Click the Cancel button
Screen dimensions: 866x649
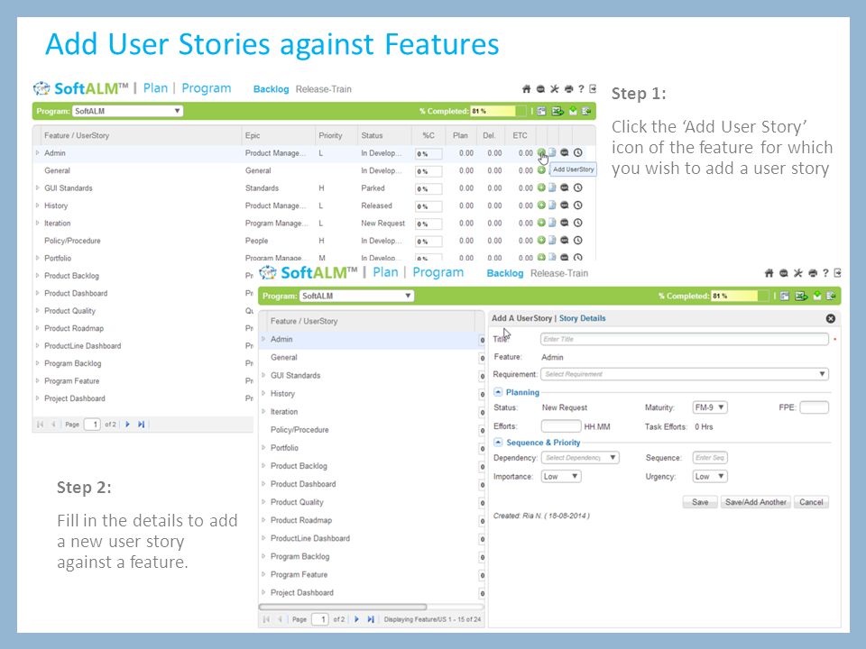click(811, 502)
